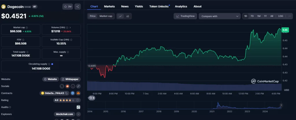Share Dogecoin page via share icon
Viewport: 296px width, 120px height.
[x=77, y=7]
